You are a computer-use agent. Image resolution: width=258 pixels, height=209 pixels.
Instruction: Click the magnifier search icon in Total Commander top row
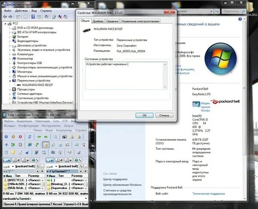(55, 137)
